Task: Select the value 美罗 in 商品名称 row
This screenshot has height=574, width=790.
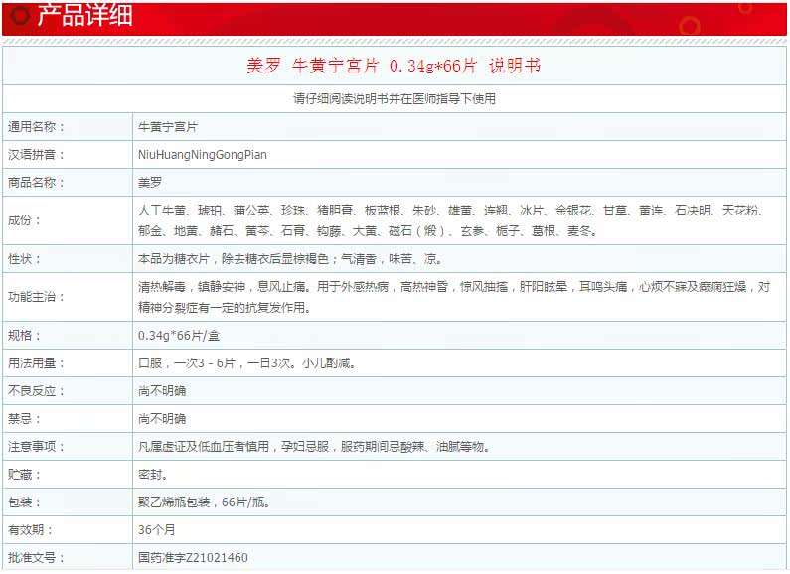Action: tap(150, 183)
